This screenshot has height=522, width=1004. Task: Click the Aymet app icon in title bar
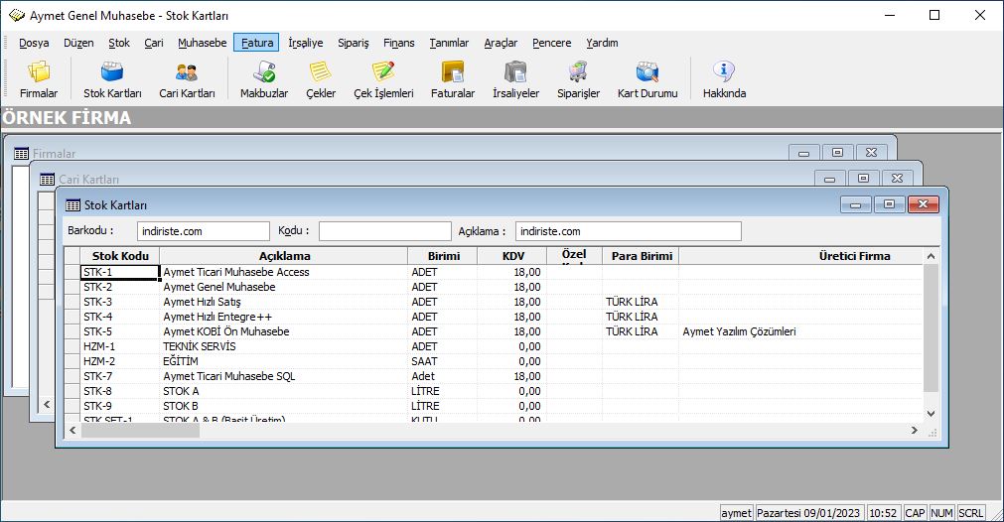pyautogui.click(x=17, y=15)
